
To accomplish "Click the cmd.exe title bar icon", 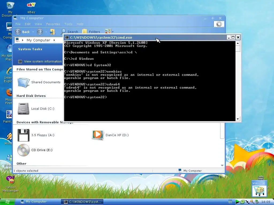I will [x=67, y=37].
